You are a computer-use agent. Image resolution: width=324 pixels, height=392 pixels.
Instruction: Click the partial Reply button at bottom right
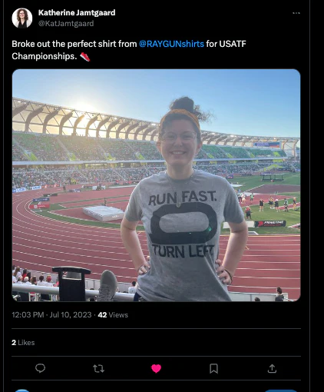pyautogui.click(x=280, y=390)
